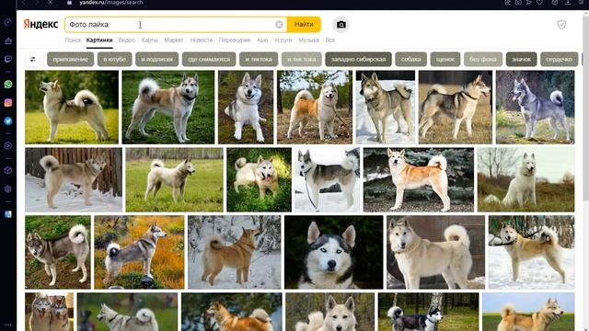Open the Переводчик tab
Viewport: 589px width, 331px height.
235,40
